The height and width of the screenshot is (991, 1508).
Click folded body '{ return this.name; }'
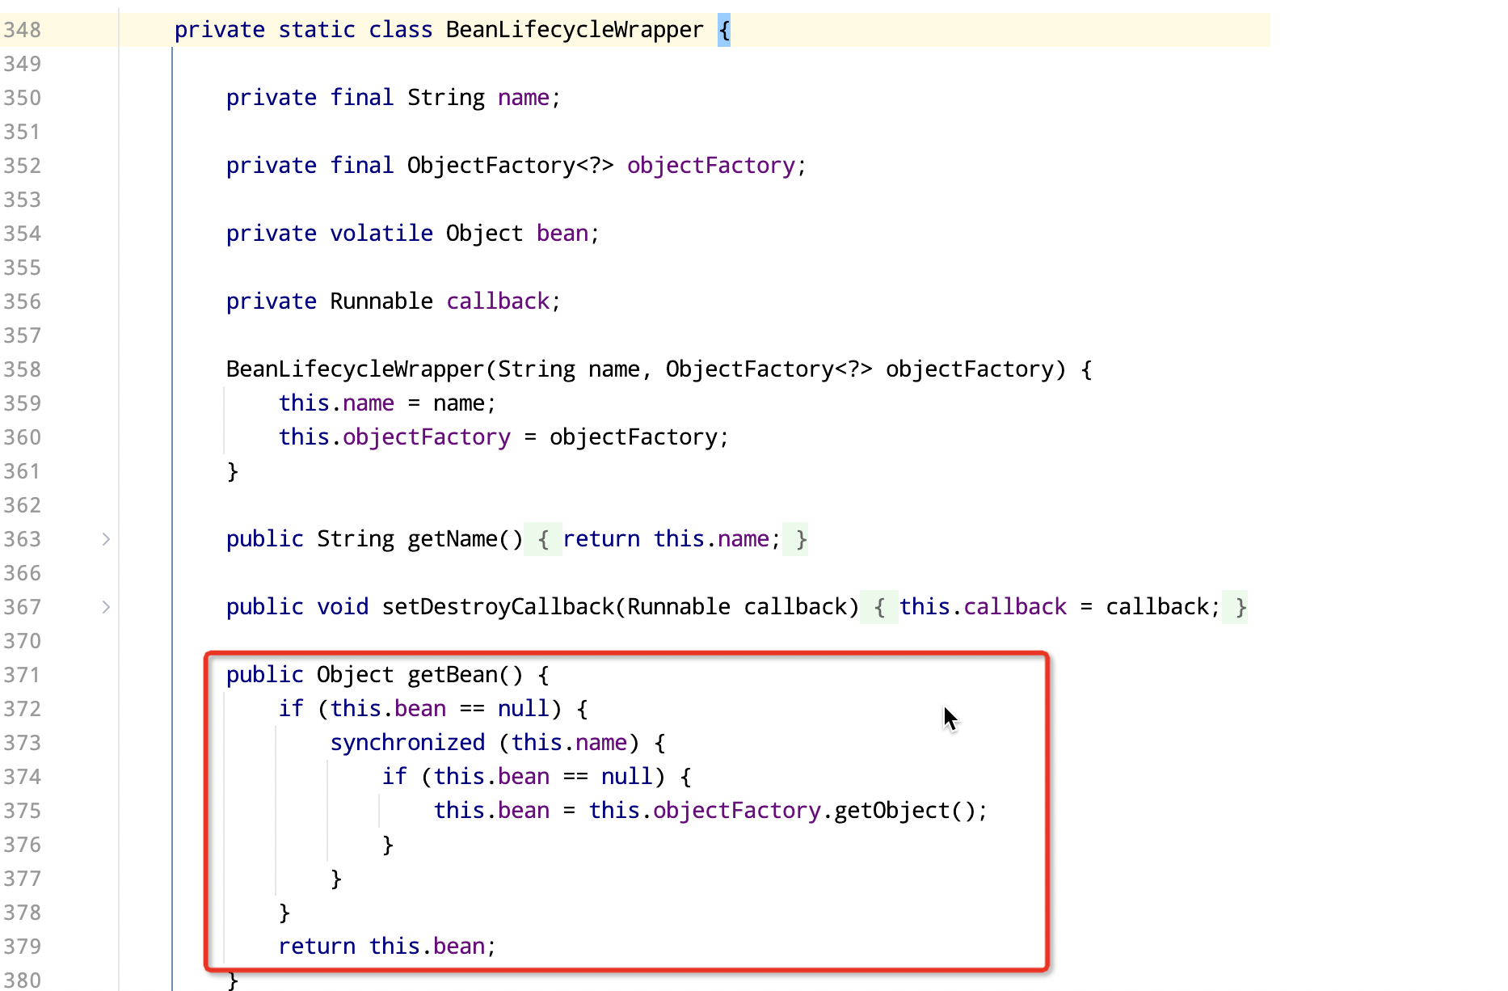click(x=666, y=539)
